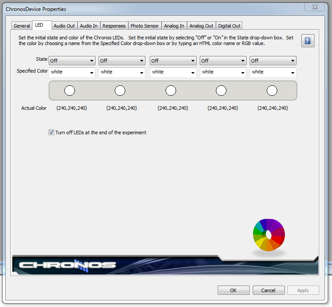Open the Photo Sensor tab
332x307 pixels.
coord(145,26)
